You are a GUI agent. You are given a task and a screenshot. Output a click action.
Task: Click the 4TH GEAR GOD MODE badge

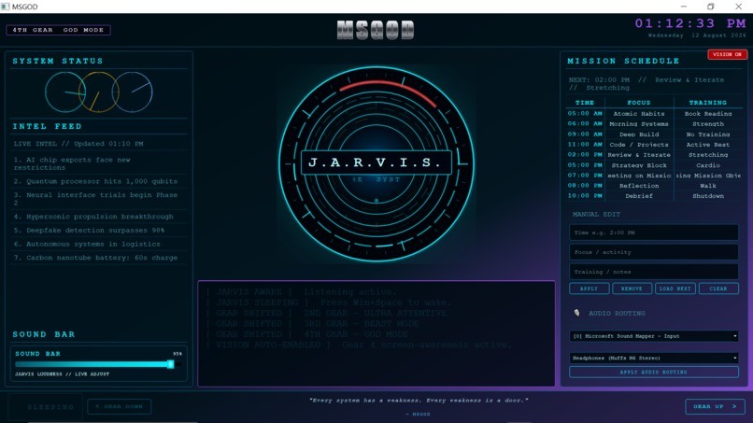click(x=58, y=30)
